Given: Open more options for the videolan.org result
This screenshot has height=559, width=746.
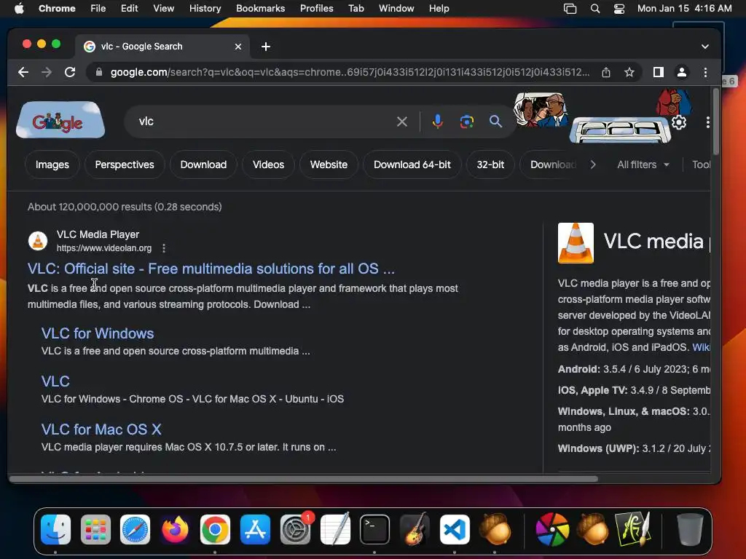Looking at the screenshot, I should [164, 248].
